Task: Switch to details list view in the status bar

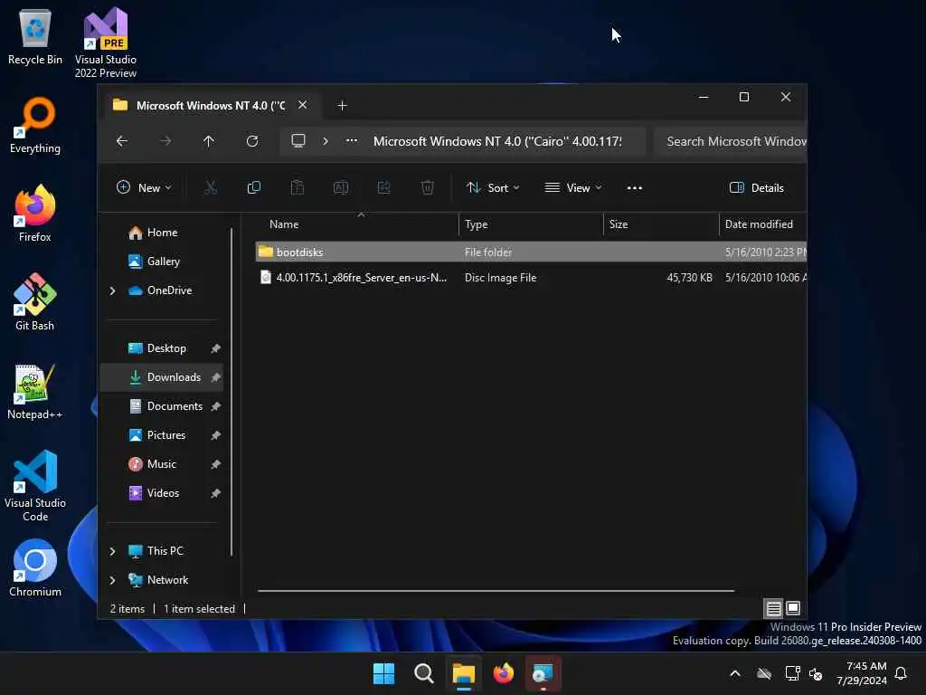Action: (x=774, y=608)
